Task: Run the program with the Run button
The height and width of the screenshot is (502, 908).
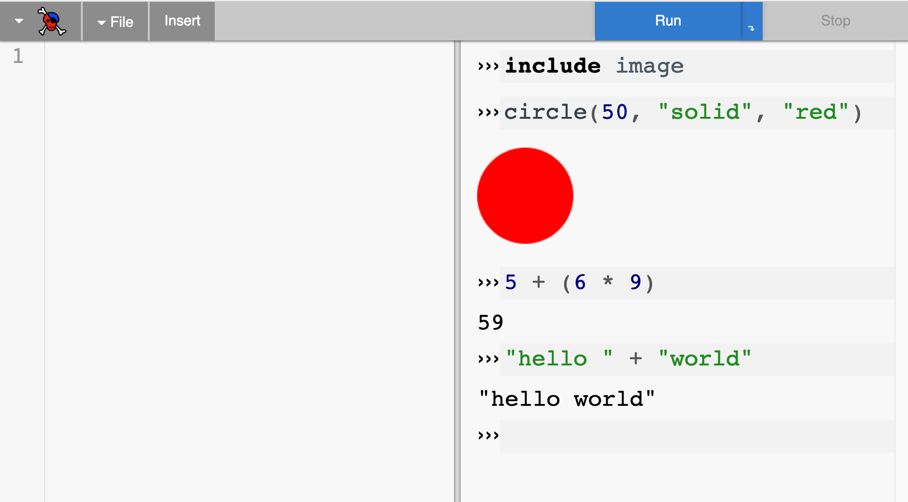Action: coord(668,21)
